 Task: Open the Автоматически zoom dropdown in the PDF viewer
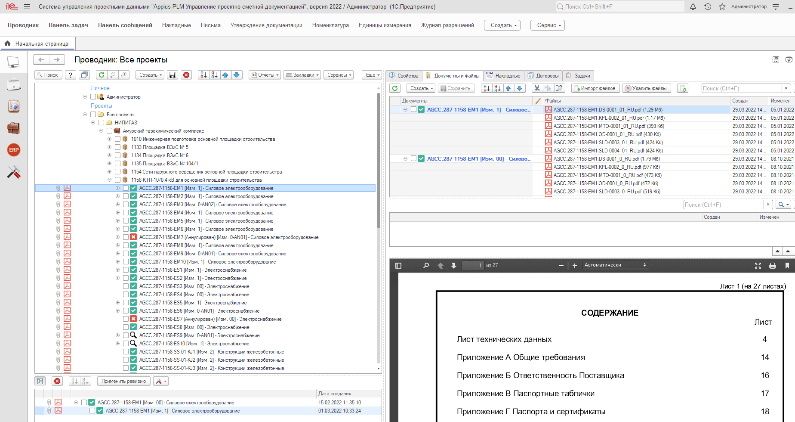[616, 265]
